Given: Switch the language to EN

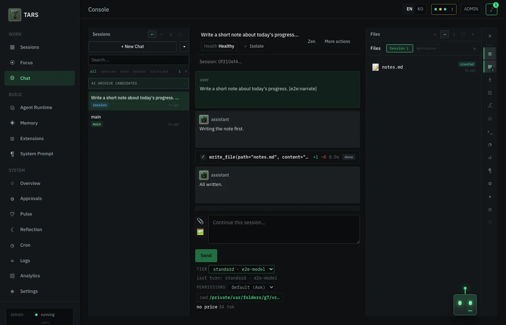Looking at the screenshot, I should coord(409,9).
